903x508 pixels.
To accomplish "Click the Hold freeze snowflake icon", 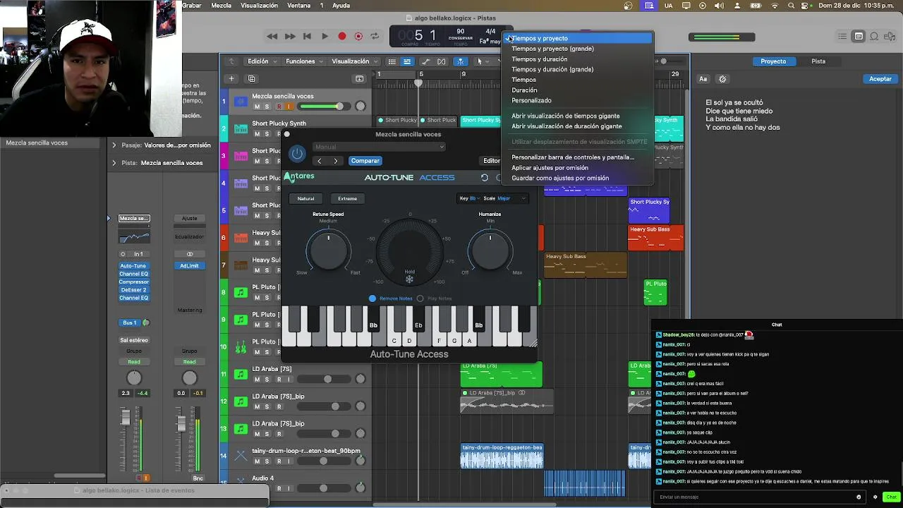I will [x=409, y=279].
